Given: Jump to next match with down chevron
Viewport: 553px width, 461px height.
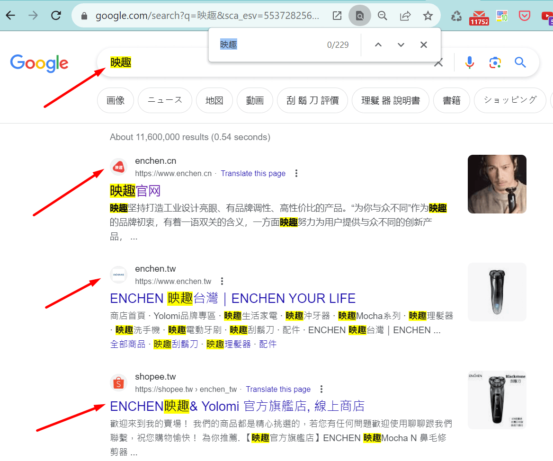Looking at the screenshot, I should (401, 44).
